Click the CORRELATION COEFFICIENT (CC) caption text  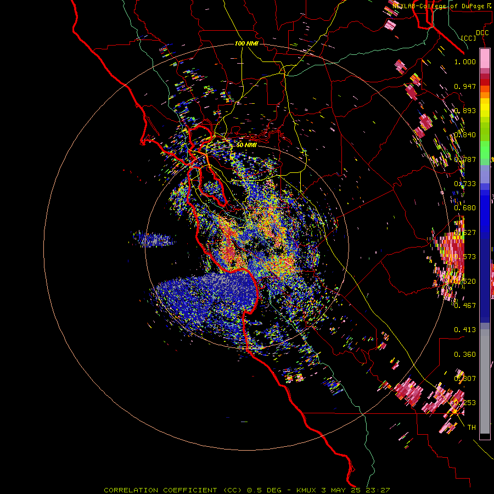173,490
